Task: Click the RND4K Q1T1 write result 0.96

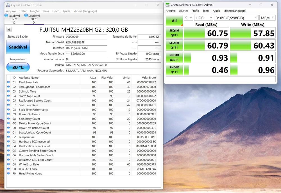Action: (253, 70)
